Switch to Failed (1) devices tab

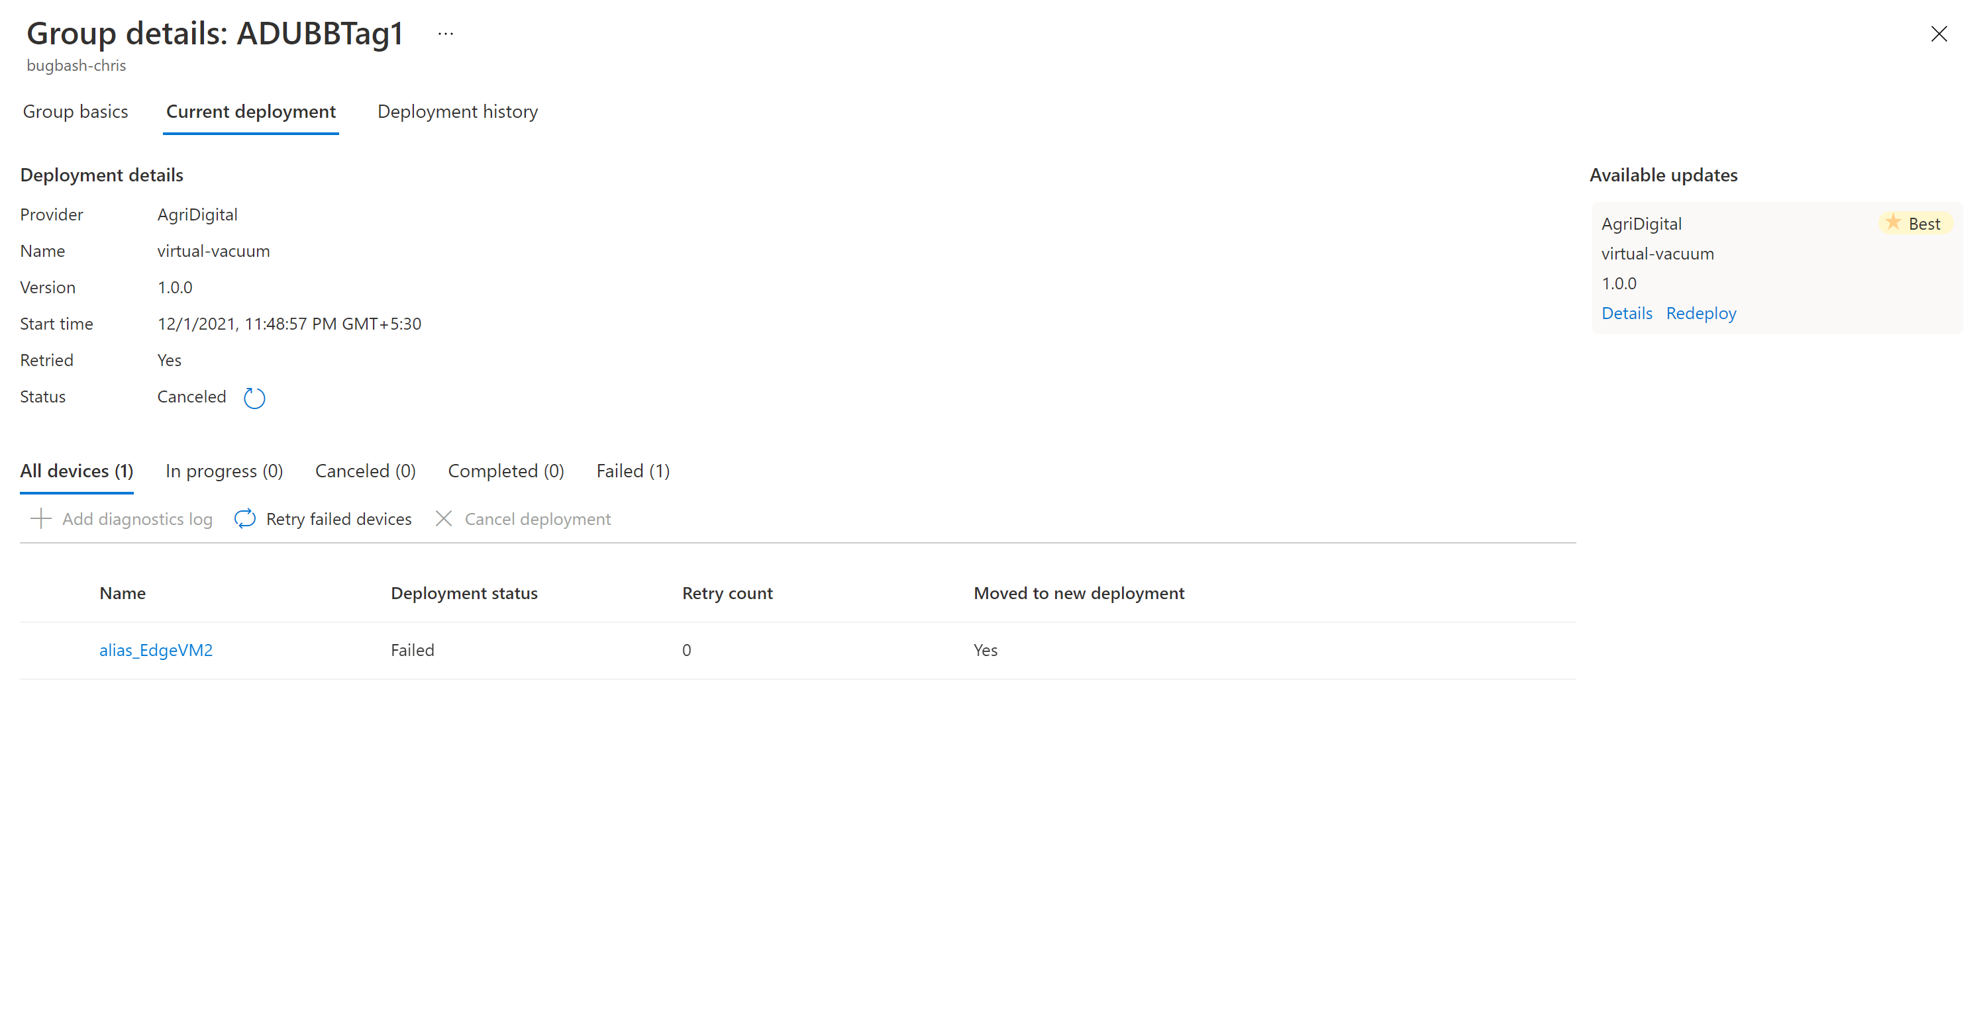pyautogui.click(x=633, y=471)
